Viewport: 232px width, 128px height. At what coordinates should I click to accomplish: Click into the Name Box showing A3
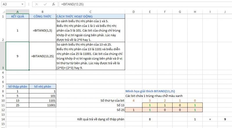point(11,4)
